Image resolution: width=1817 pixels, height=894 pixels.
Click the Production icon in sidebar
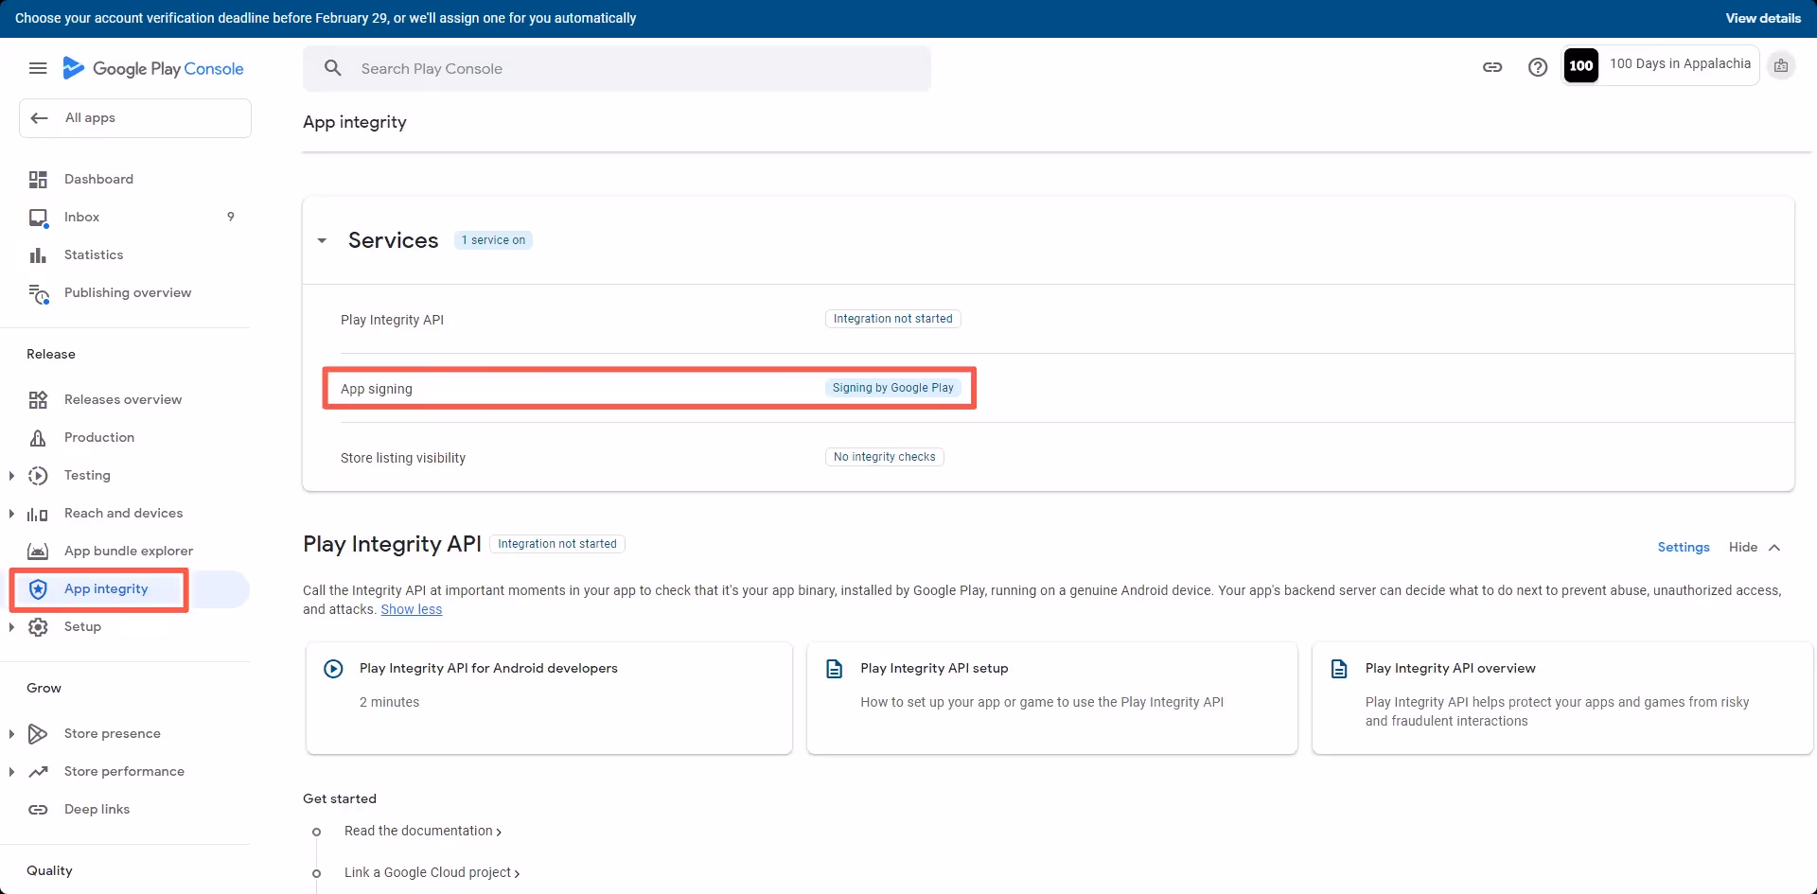pos(38,437)
